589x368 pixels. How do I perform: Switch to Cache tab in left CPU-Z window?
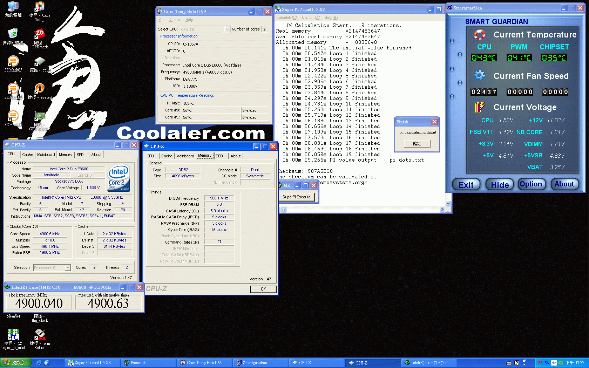click(x=28, y=155)
